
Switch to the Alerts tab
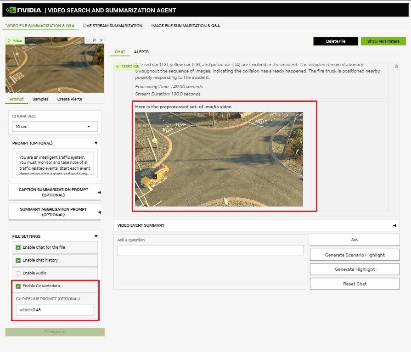point(141,52)
